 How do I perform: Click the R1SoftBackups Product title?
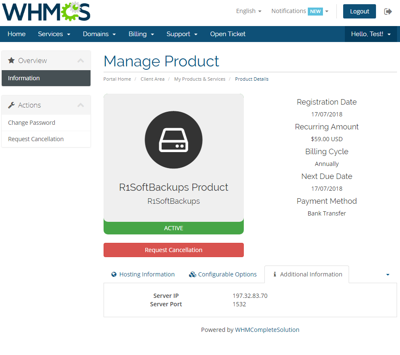pyautogui.click(x=173, y=187)
